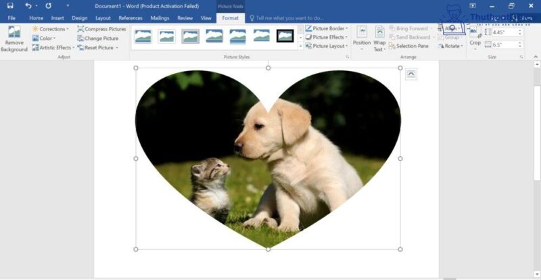Expand Artistic Effects menu

click(53, 47)
